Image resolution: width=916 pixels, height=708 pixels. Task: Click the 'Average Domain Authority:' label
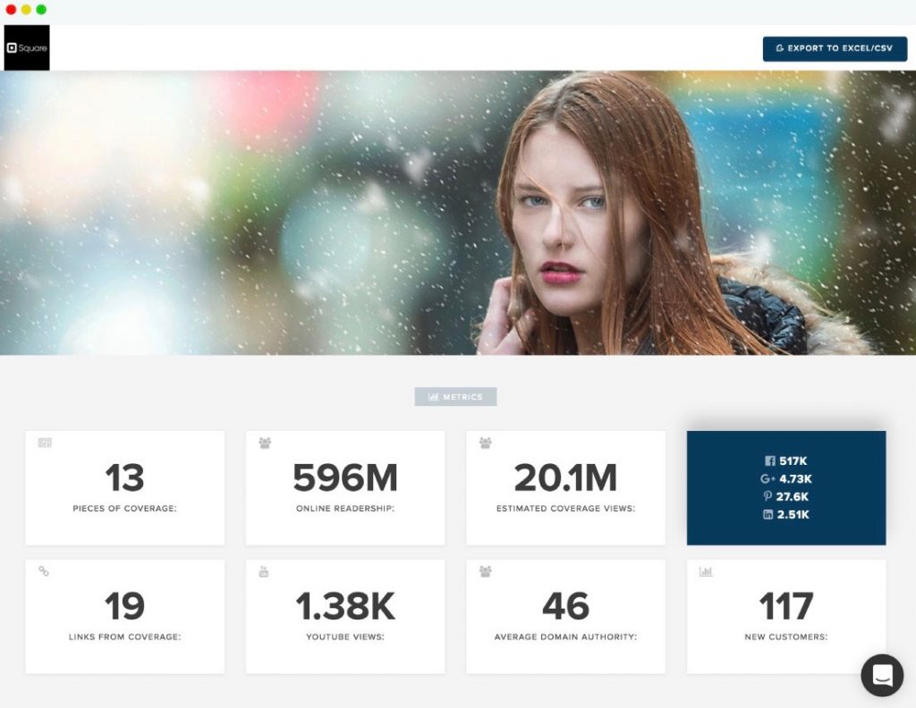point(565,636)
